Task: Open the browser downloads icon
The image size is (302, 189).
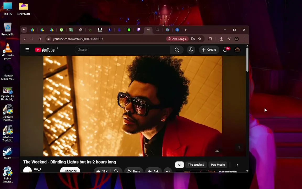Action: click(x=222, y=39)
